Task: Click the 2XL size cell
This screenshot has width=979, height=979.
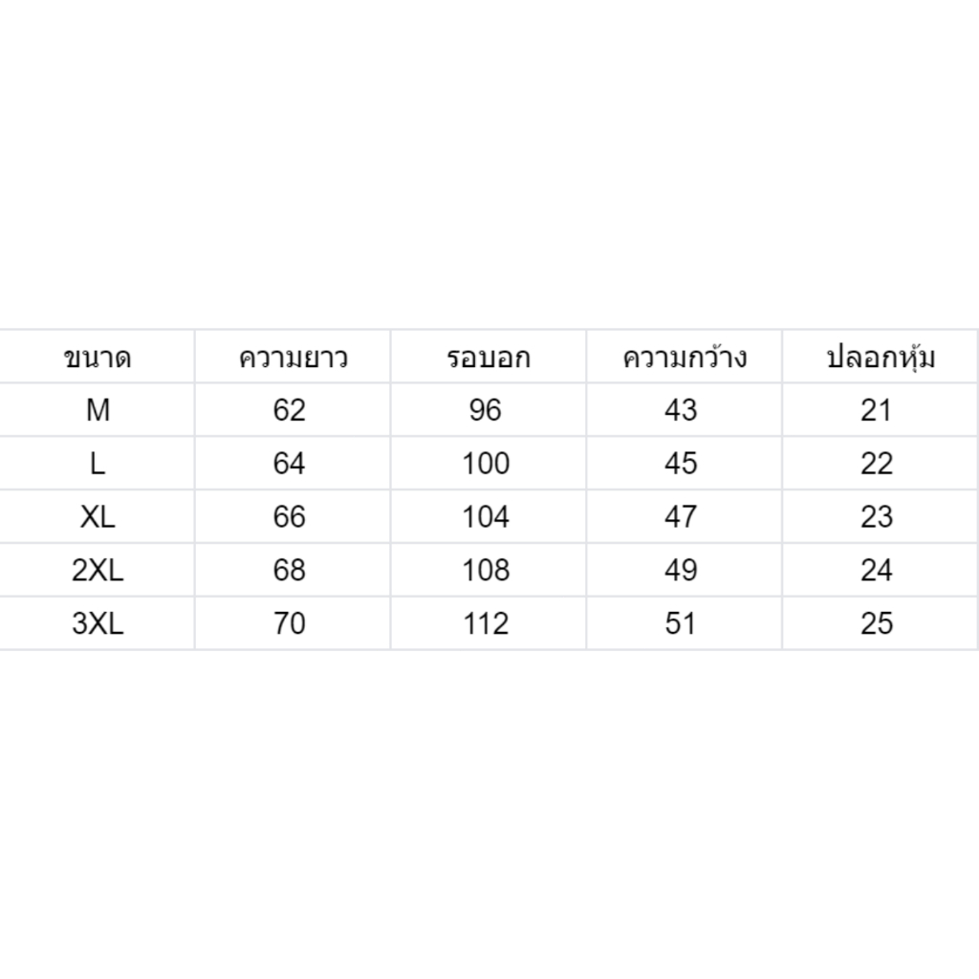Action: [x=98, y=570]
